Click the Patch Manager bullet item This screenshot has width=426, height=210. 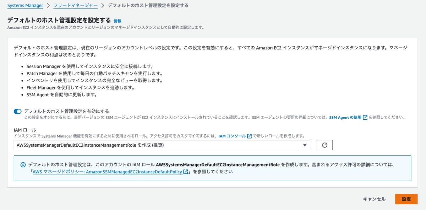[94, 74]
